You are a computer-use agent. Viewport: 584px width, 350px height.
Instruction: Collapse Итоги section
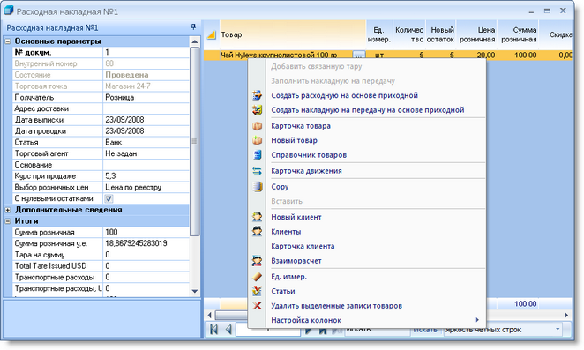(x=7, y=221)
